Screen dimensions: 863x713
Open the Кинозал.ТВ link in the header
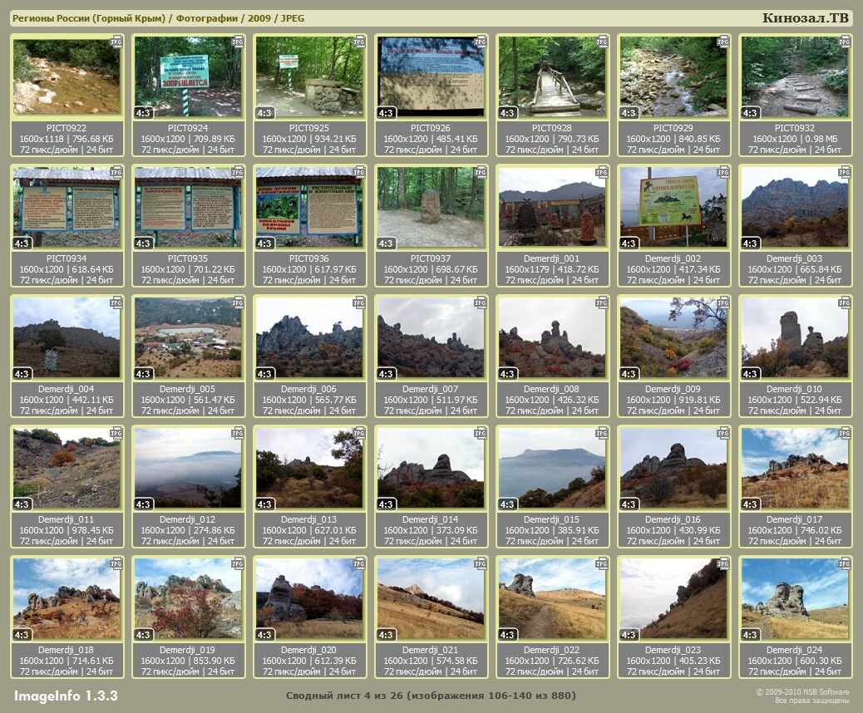(x=805, y=18)
